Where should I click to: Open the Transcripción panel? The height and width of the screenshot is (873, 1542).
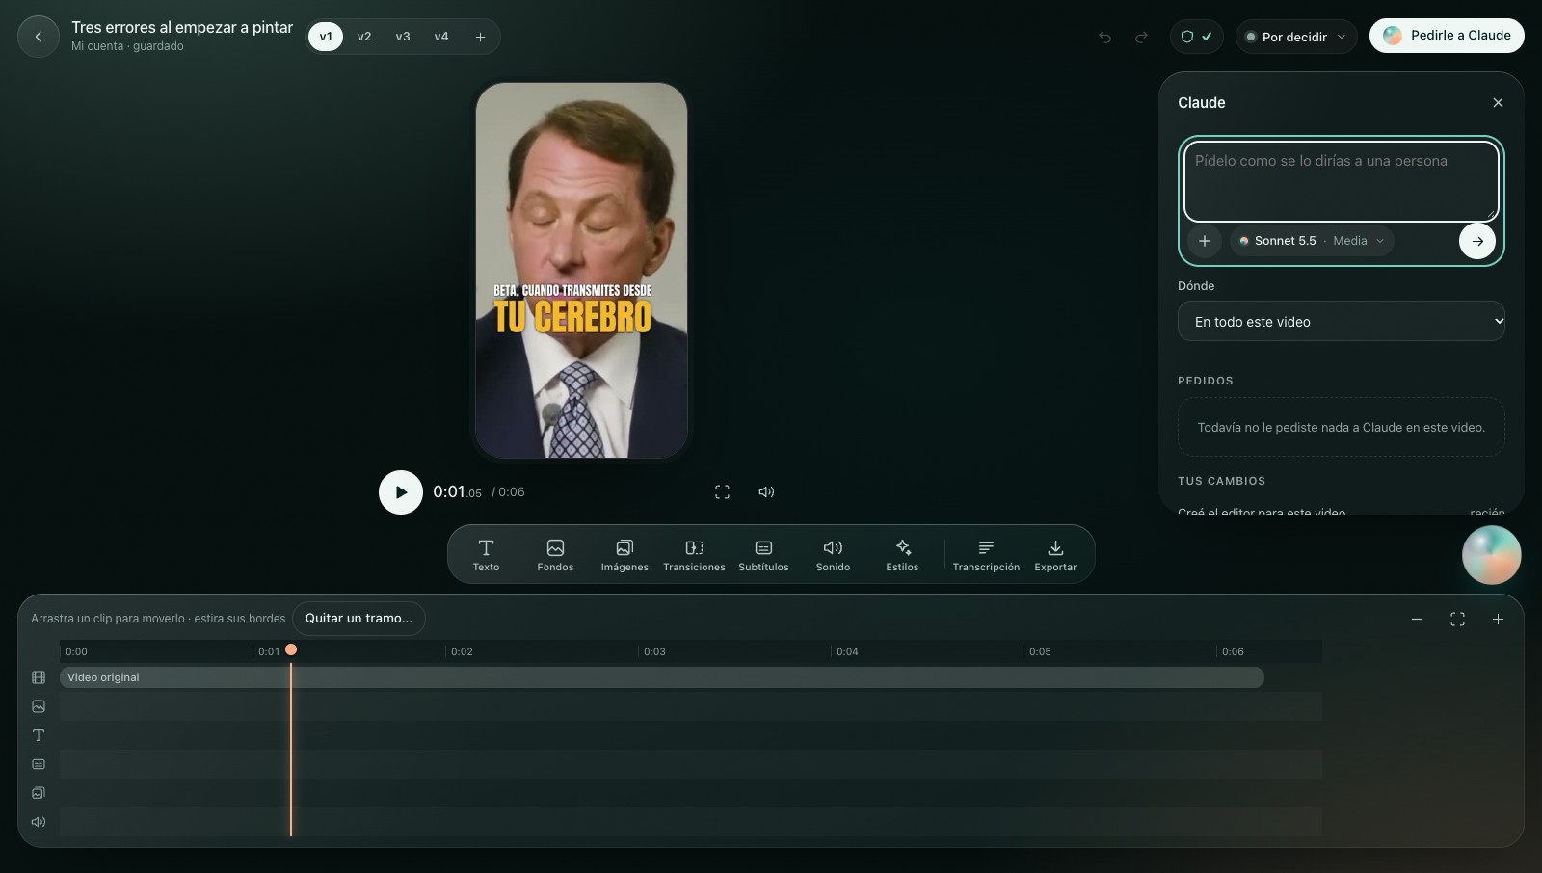[x=986, y=554]
